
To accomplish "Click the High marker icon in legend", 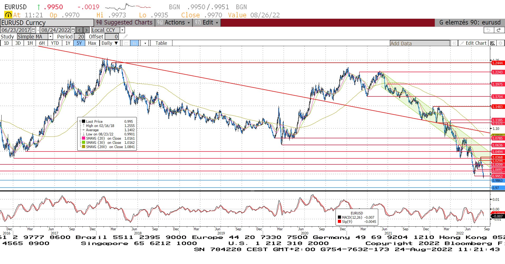I will [x=84, y=126].
